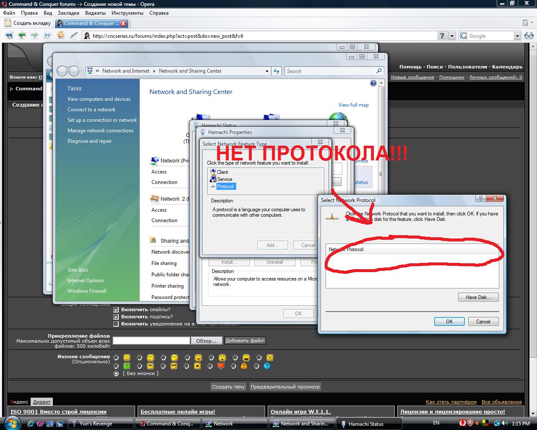Click the Google search field in Opera
Viewport: 537px width, 430px height.
[x=490, y=36]
